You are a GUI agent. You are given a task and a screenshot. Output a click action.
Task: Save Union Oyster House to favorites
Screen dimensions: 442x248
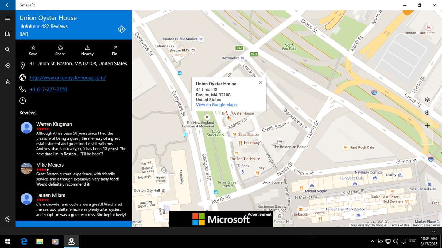(33, 50)
